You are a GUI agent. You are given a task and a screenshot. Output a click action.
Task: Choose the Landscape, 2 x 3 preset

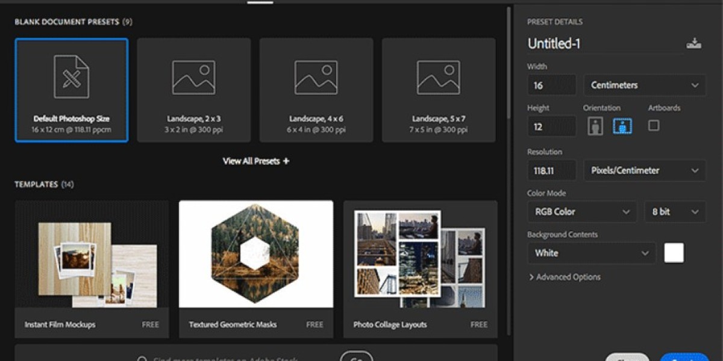click(194, 90)
